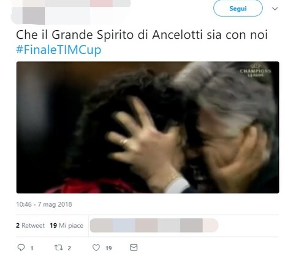
Task: Click the reply count number 1
Action: pyautogui.click(x=32, y=248)
